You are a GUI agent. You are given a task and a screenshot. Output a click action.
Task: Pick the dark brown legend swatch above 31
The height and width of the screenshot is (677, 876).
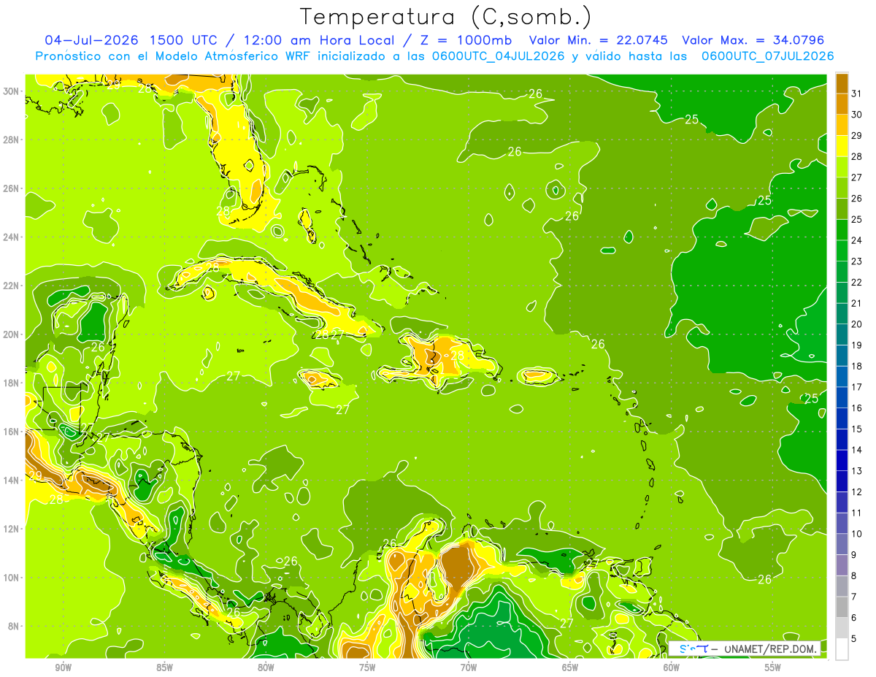pyautogui.click(x=842, y=83)
